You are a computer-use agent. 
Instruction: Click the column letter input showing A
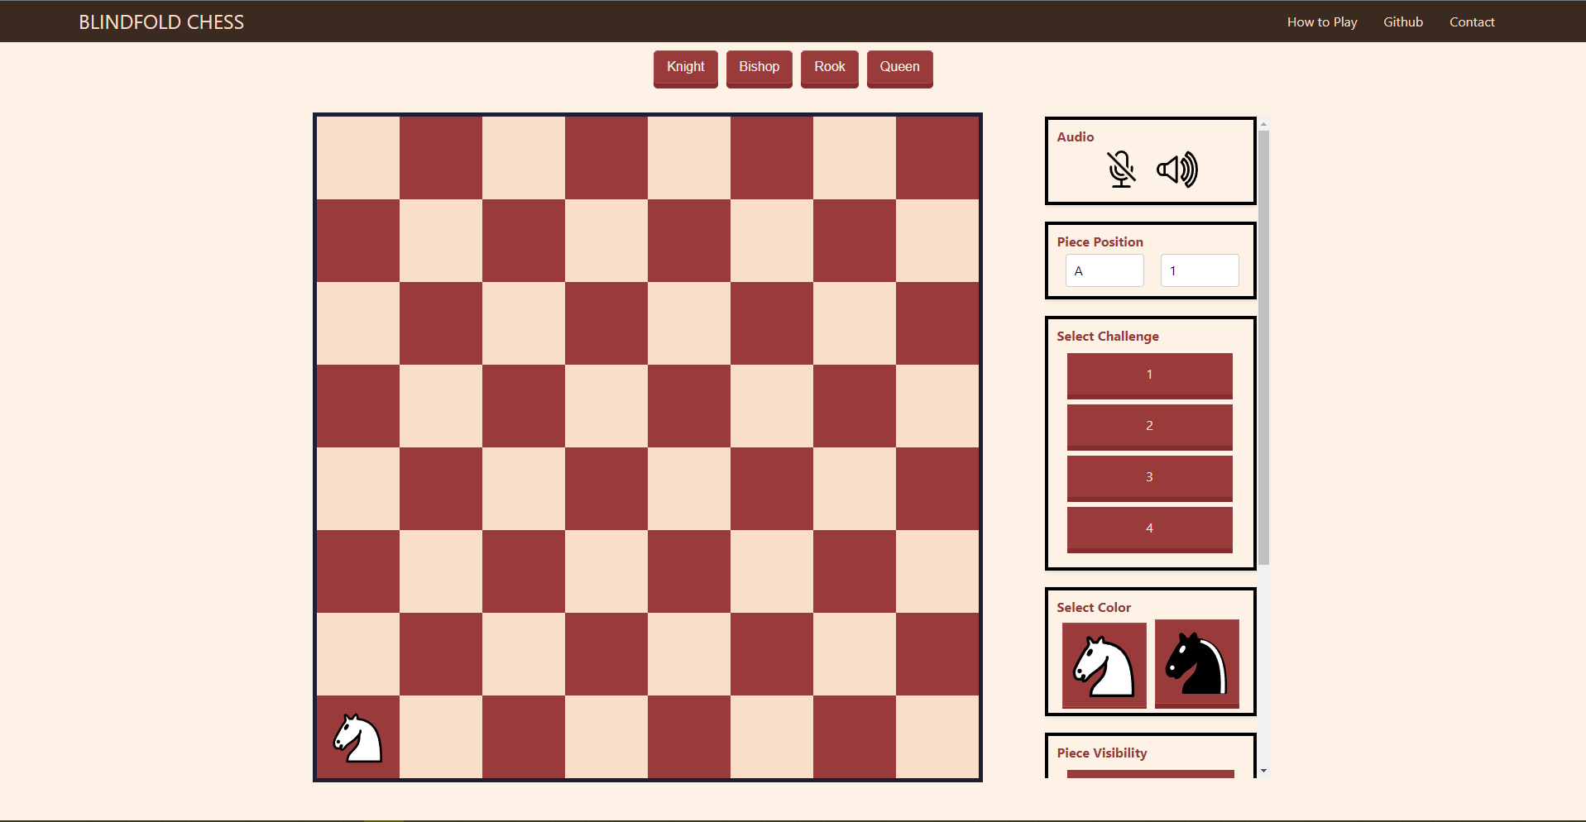tap(1104, 270)
